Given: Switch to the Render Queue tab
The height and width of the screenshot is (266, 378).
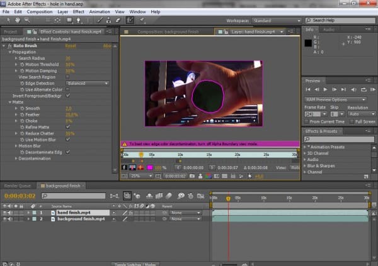Looking at the screenshot, I should tap(17, 186).
